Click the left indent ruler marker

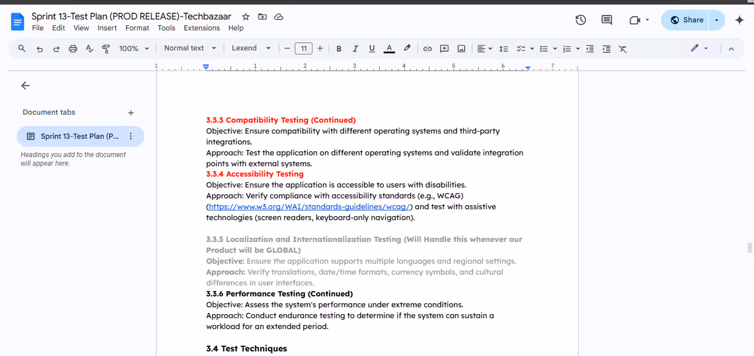tap(206, 68)
